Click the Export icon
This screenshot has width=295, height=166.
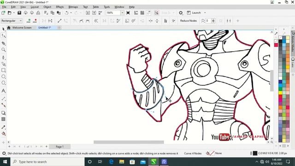click(x=94, y=13)
